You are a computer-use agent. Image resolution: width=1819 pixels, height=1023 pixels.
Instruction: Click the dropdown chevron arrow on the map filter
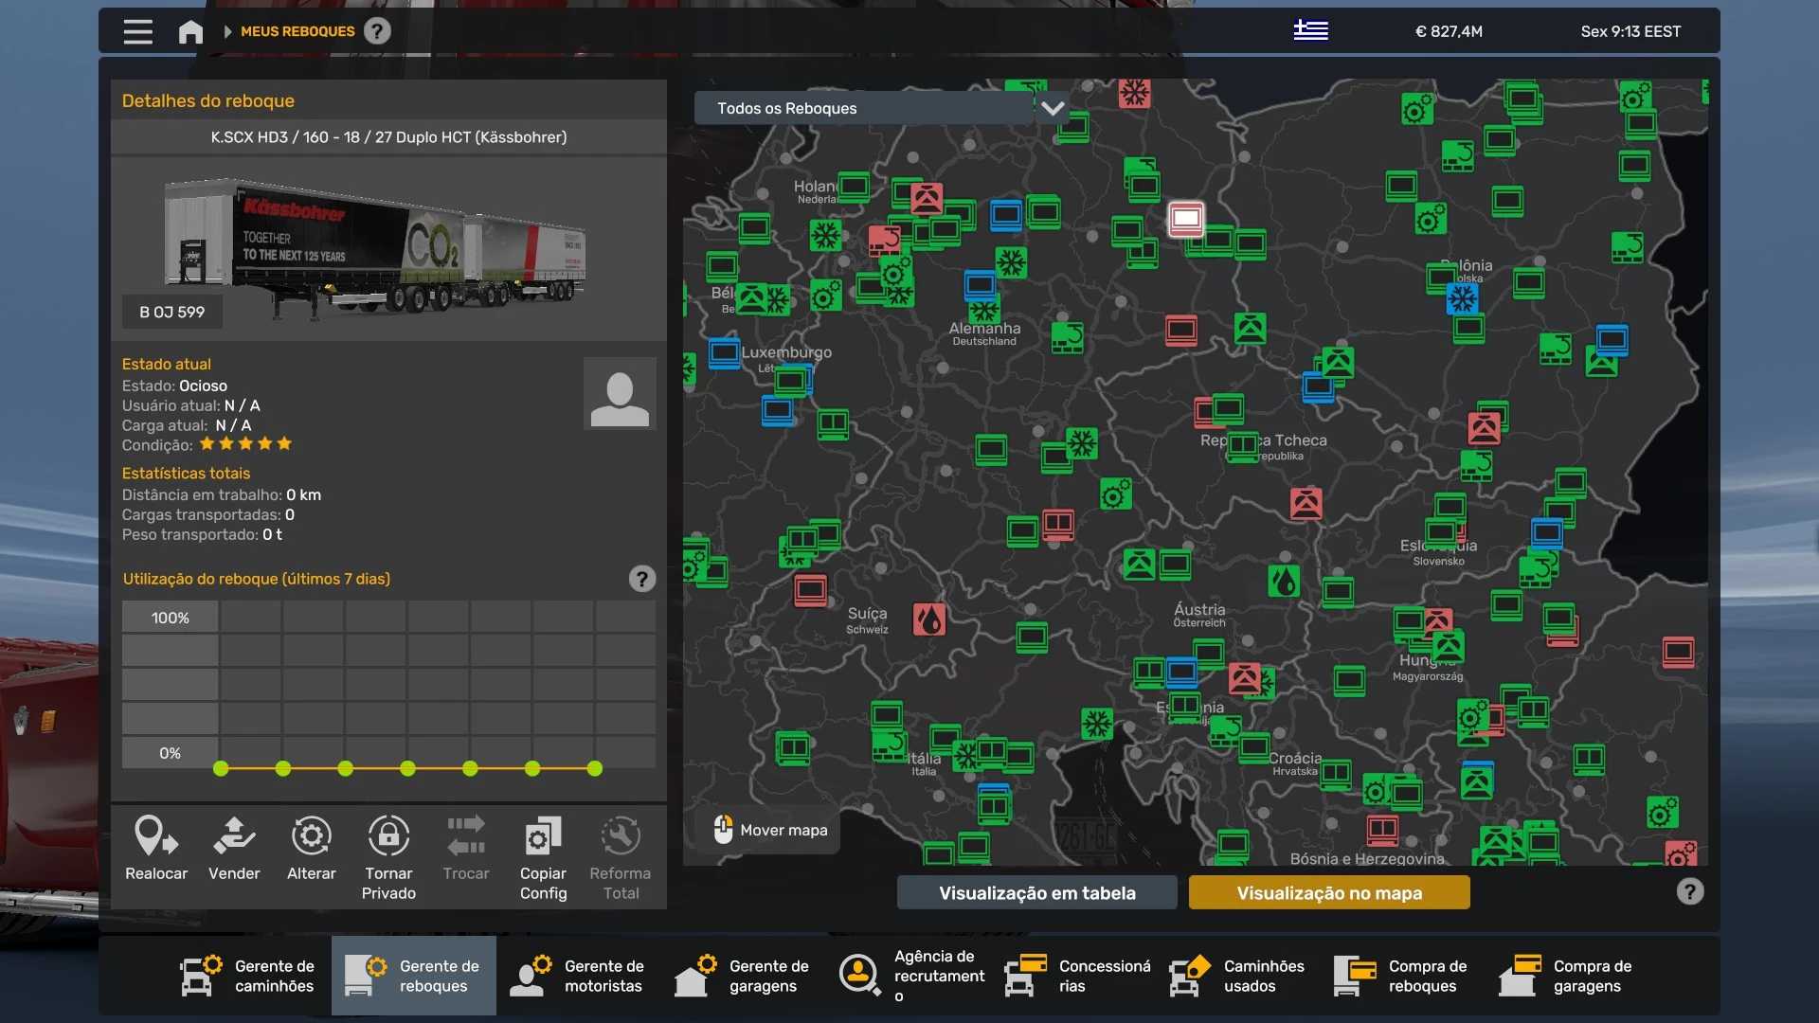pyautogui.click(x=1053, y=108)
